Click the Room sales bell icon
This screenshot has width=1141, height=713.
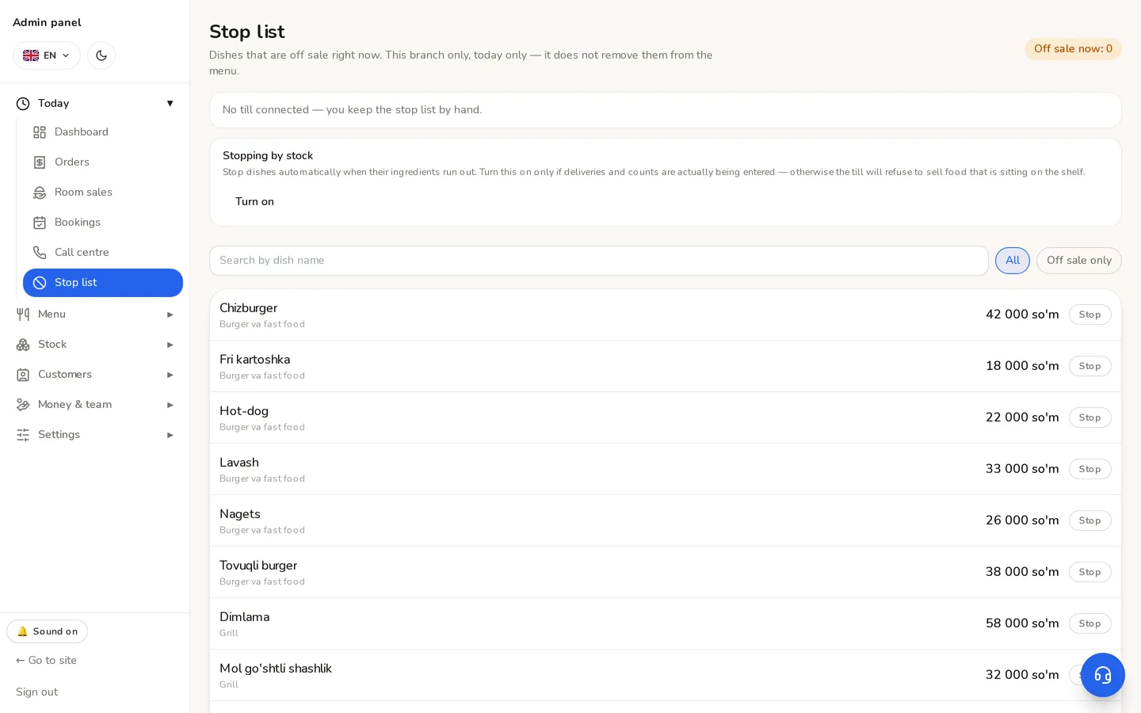coord(40,193)
